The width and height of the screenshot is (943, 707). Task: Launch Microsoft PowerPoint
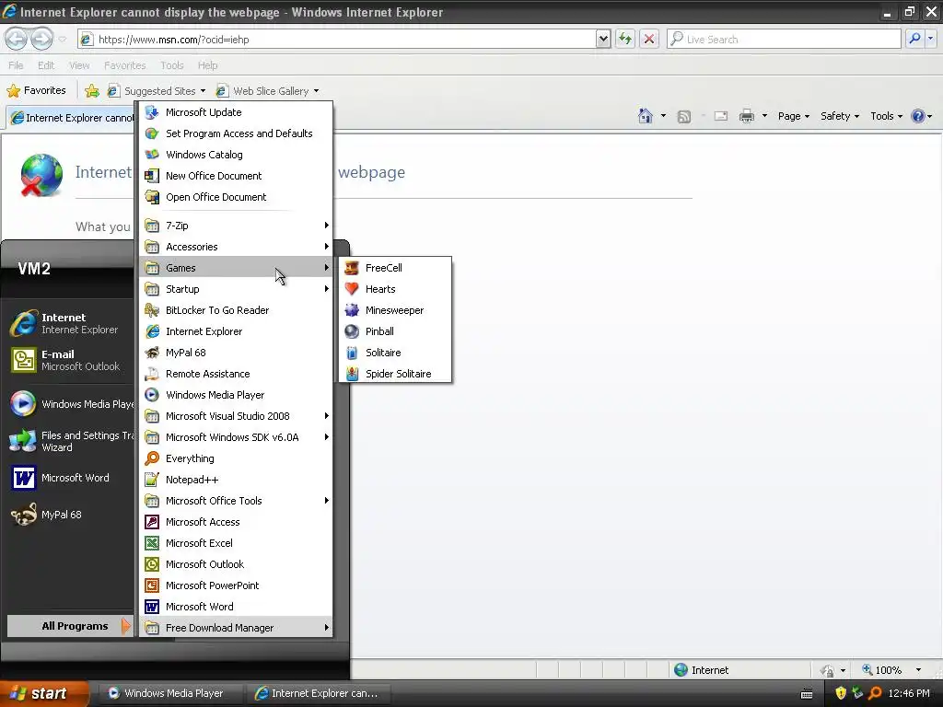click(236, 585)
